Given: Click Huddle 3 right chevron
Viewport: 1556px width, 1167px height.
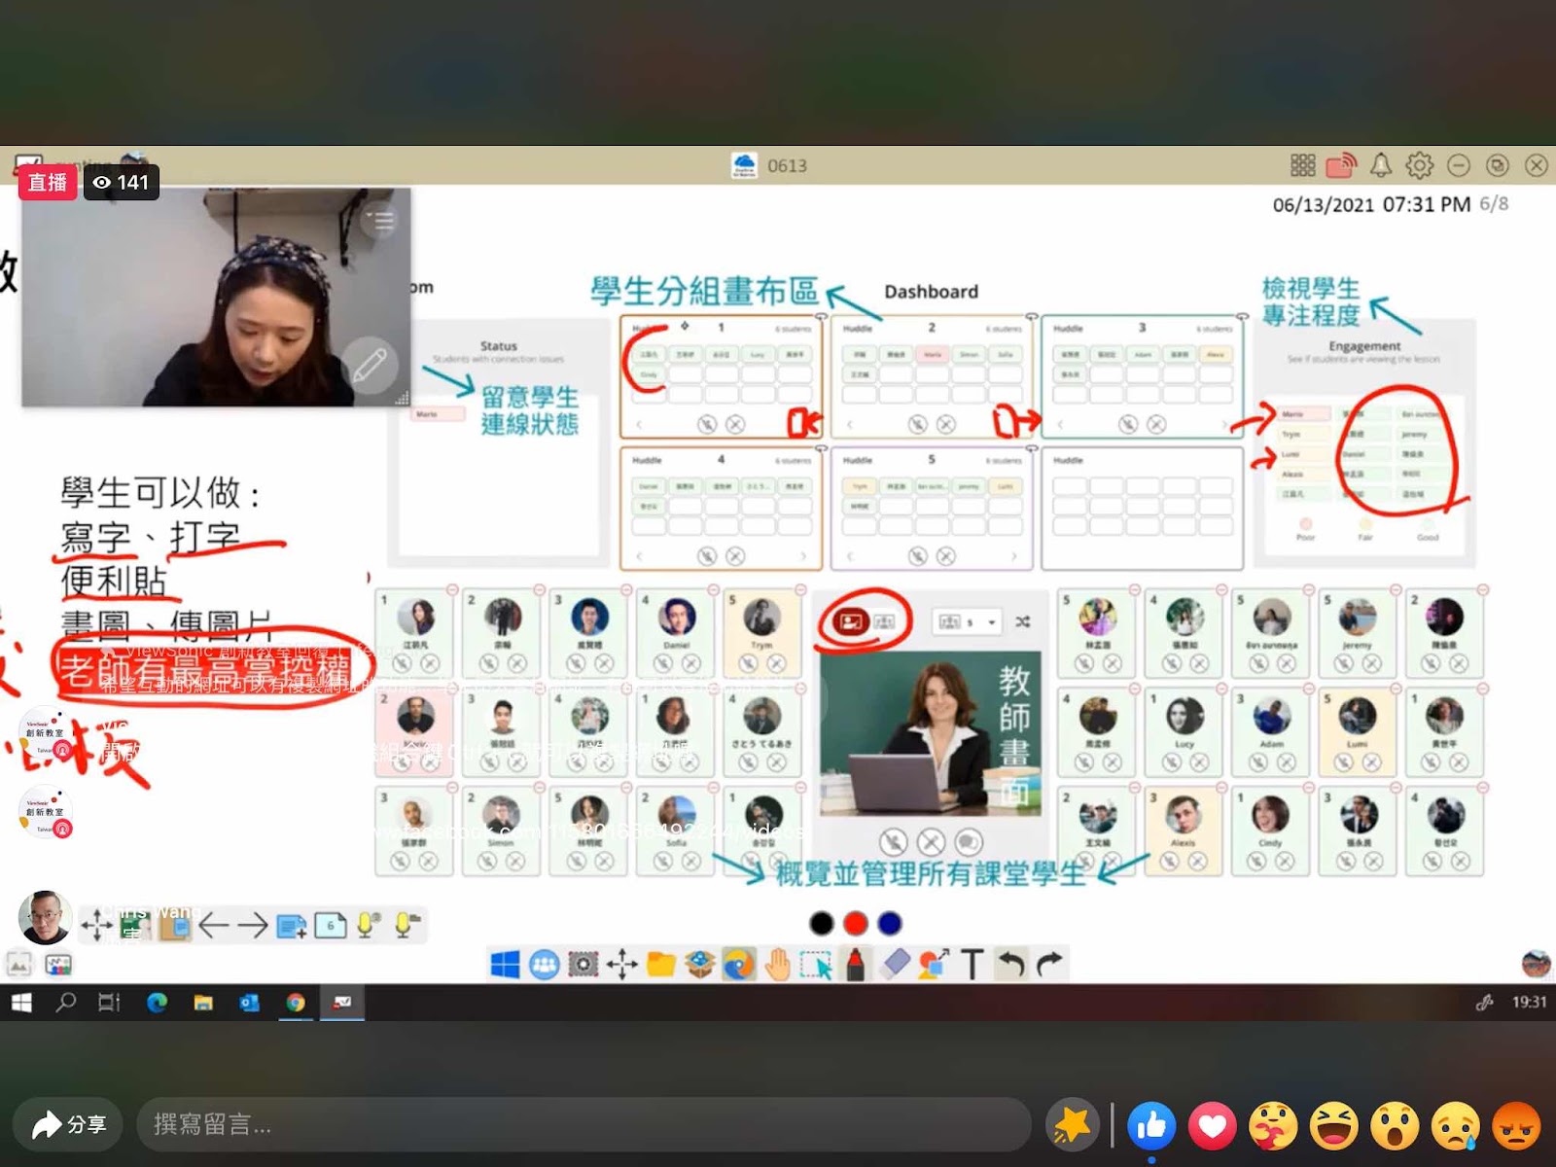Looking at the screenshot, I should pos(1224,425).
